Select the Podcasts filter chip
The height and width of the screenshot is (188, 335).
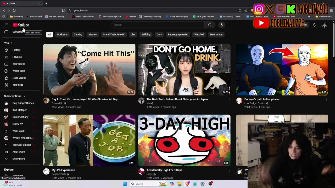pos(62,34)
